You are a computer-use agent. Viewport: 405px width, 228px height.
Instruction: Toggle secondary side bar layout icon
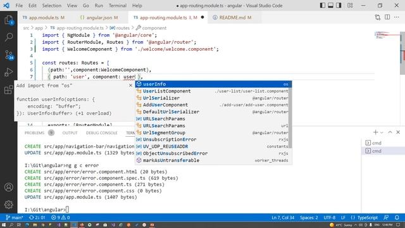(339, 6)
